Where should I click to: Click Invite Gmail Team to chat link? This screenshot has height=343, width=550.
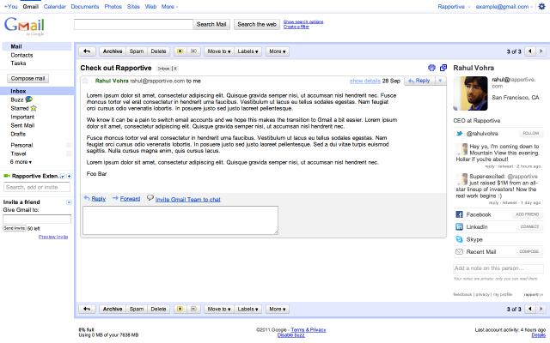187,200
